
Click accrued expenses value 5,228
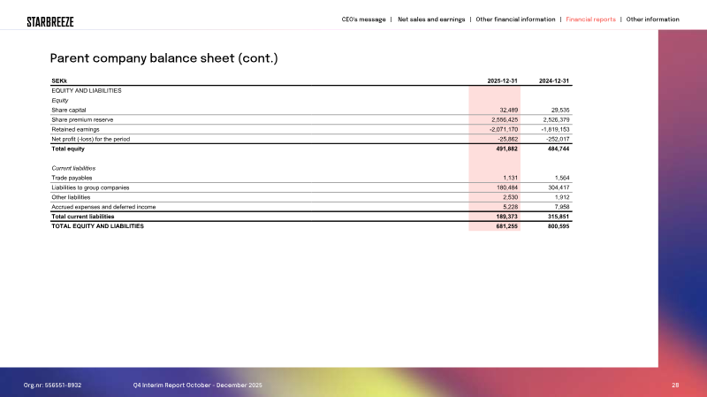[x=511, y=207]
